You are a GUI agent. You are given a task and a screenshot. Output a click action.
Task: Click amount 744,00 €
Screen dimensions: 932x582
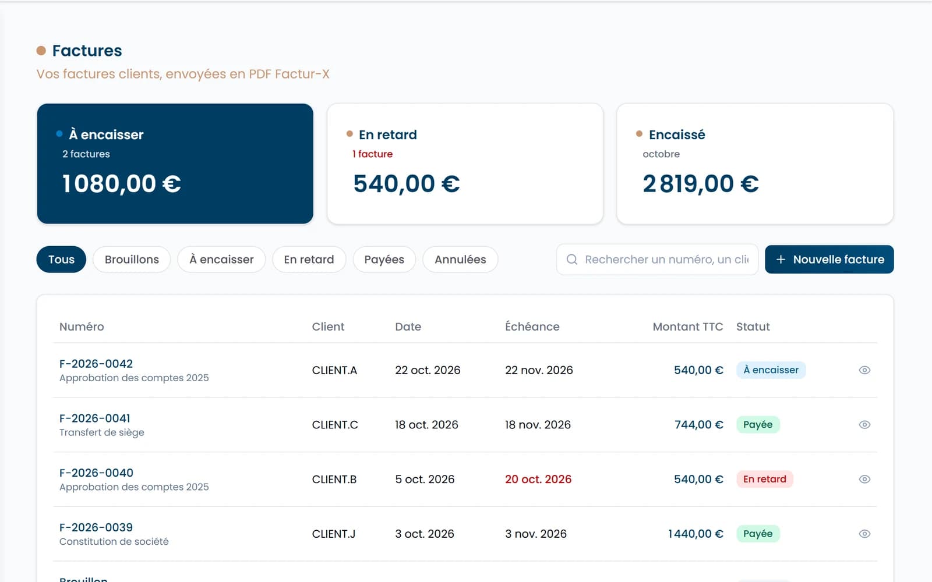tap(699, 425)
